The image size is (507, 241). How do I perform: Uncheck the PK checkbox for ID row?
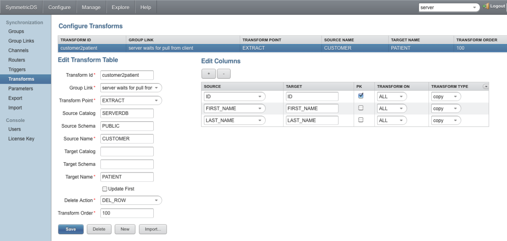click(x=361, y=95)
